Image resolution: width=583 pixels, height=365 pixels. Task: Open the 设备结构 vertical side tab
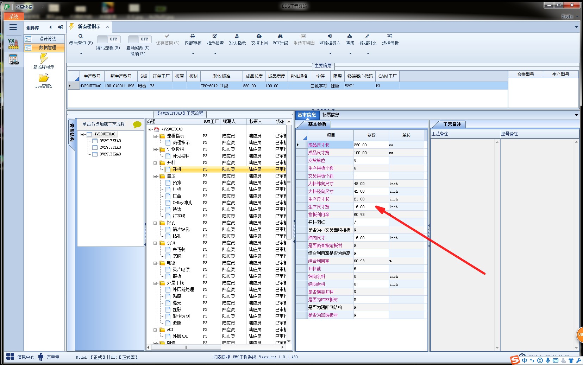point(71,133)
